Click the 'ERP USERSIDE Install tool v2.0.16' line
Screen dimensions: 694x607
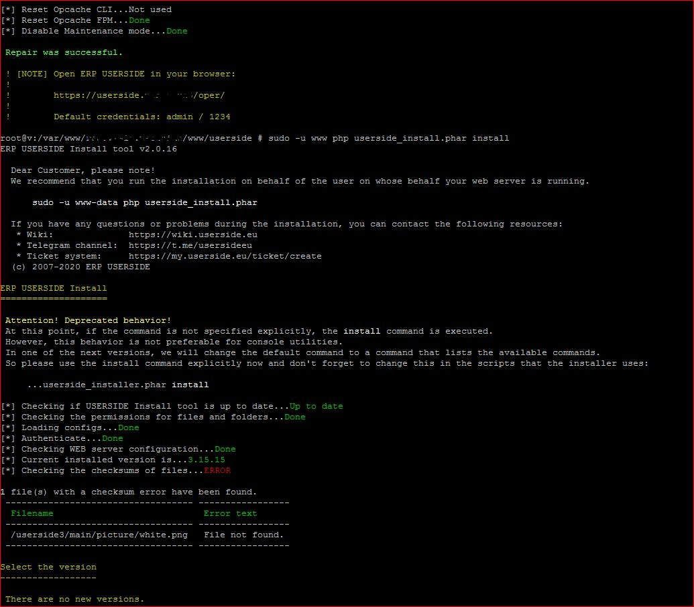click(x=89, y=149)
